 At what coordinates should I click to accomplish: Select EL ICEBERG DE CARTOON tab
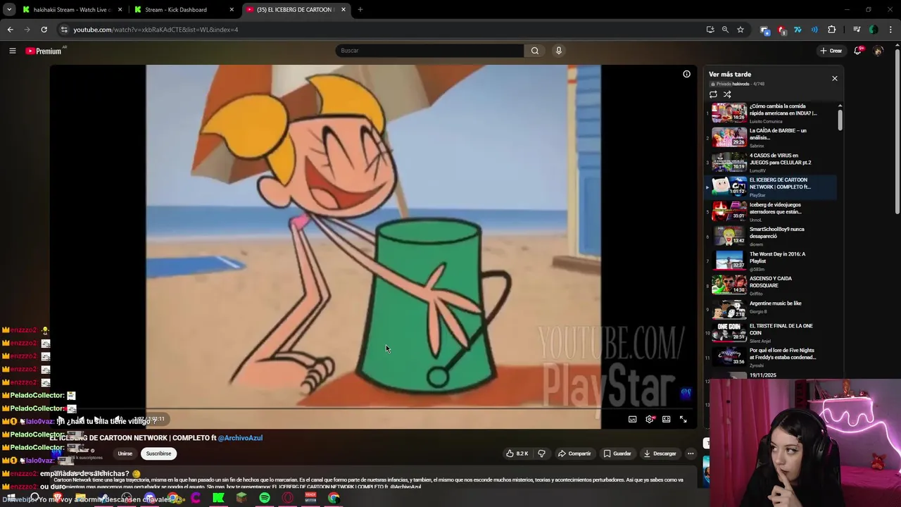click(296, 10)
